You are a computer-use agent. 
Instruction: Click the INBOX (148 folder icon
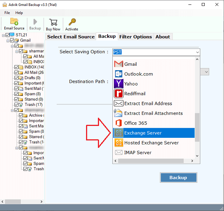point(21,67)
